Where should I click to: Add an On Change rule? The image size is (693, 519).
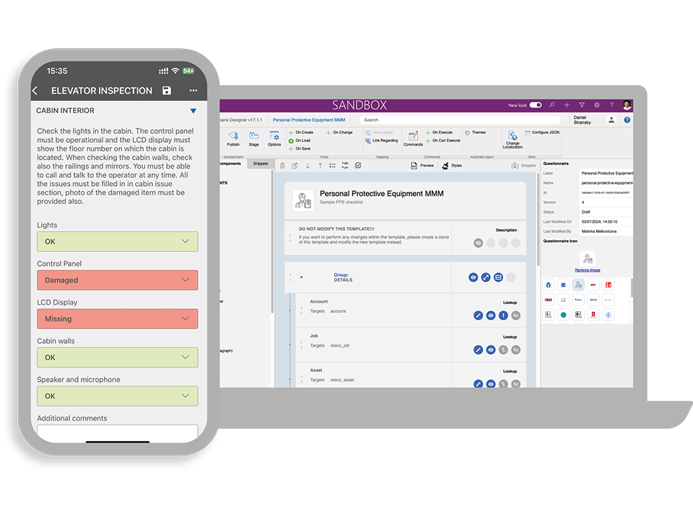coord(339,133)
